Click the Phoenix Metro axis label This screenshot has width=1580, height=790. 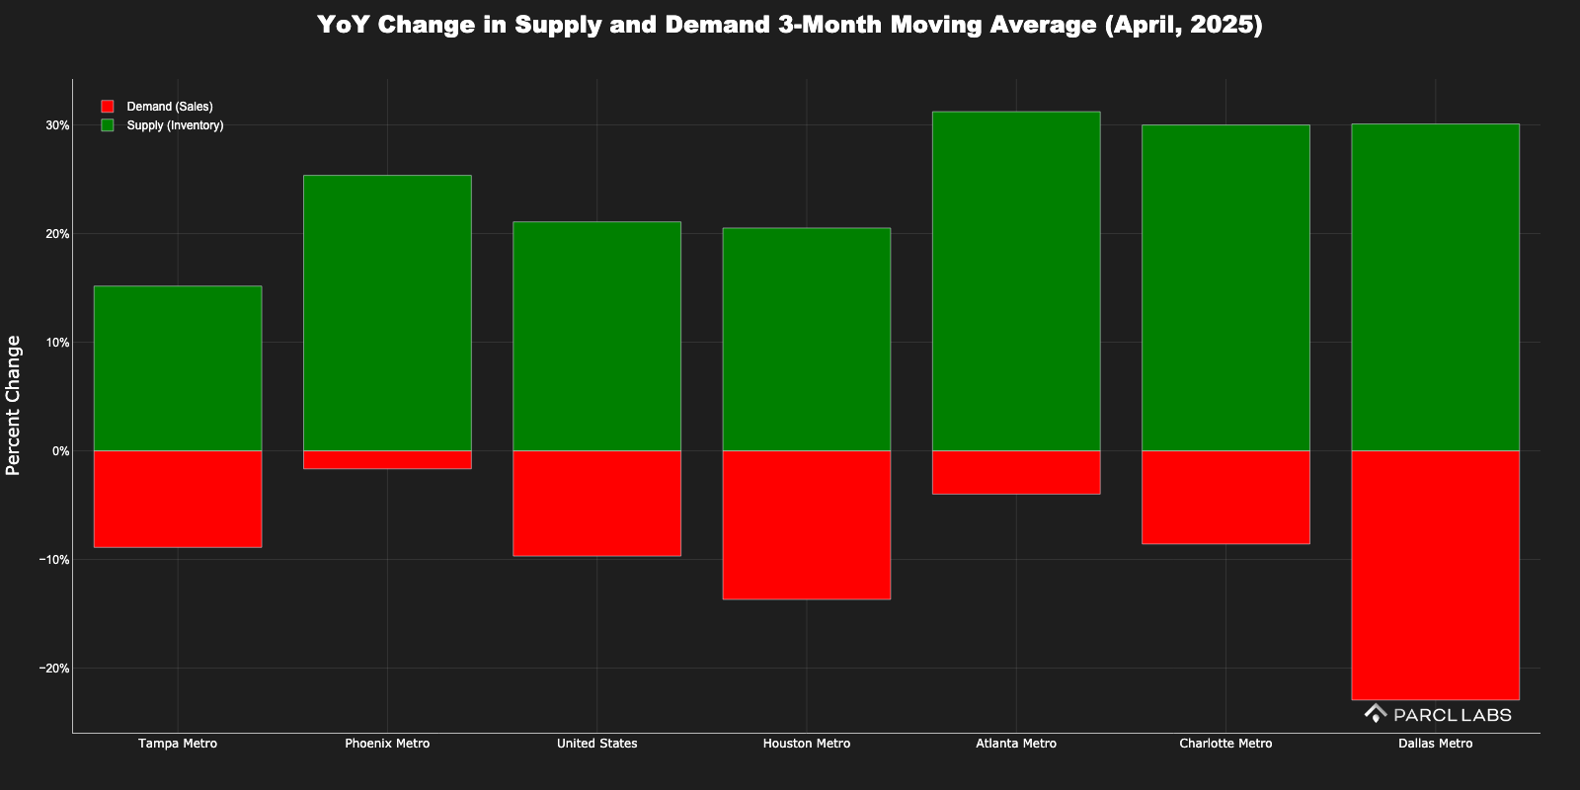coord(387,744)
